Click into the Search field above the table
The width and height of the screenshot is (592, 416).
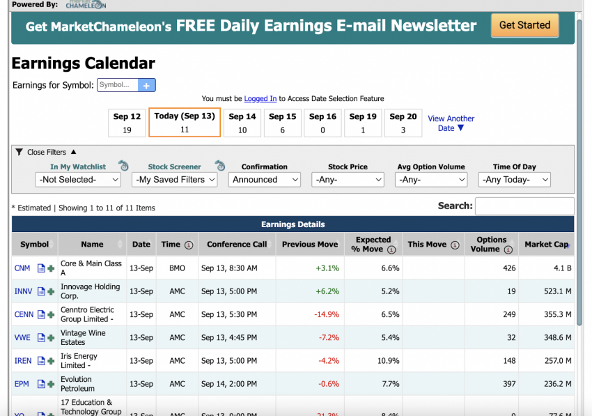[x=525, y=206]
